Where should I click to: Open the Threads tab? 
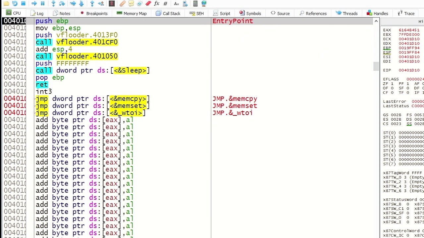coord(346,13)
